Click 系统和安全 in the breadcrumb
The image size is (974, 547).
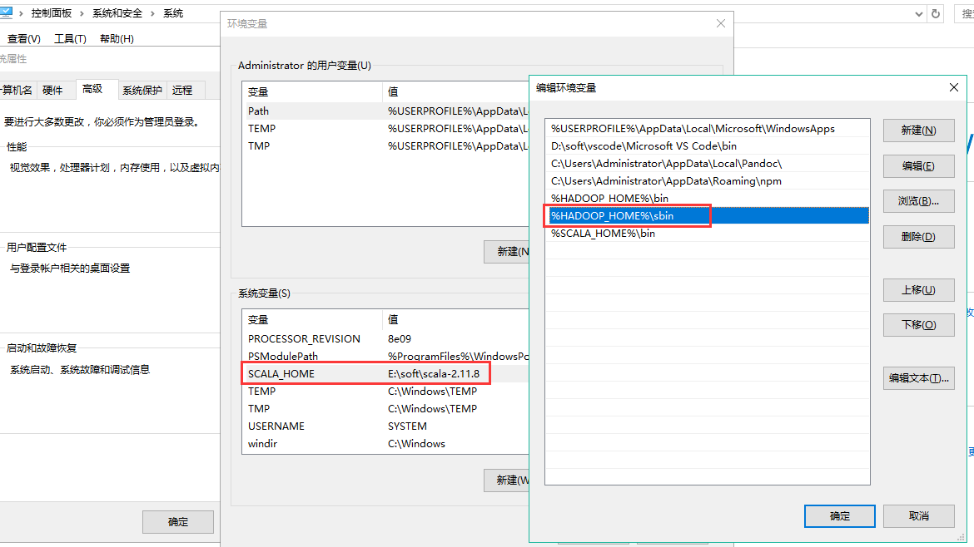117,13
